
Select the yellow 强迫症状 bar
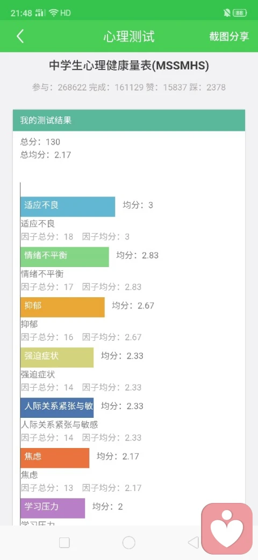click(57, 358)
